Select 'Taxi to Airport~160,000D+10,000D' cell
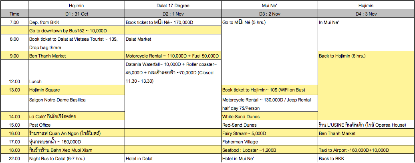This screenshot has height=163, width=415. pyautogui.click(x=366, y=150)
